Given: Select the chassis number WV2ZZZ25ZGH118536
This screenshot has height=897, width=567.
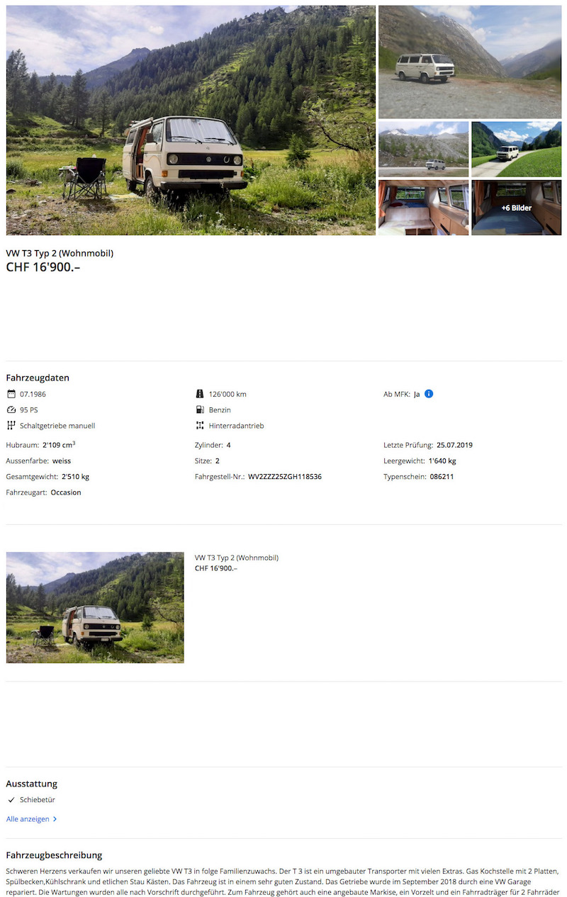Looking at the screenshot, I should (x=285, y=477).
